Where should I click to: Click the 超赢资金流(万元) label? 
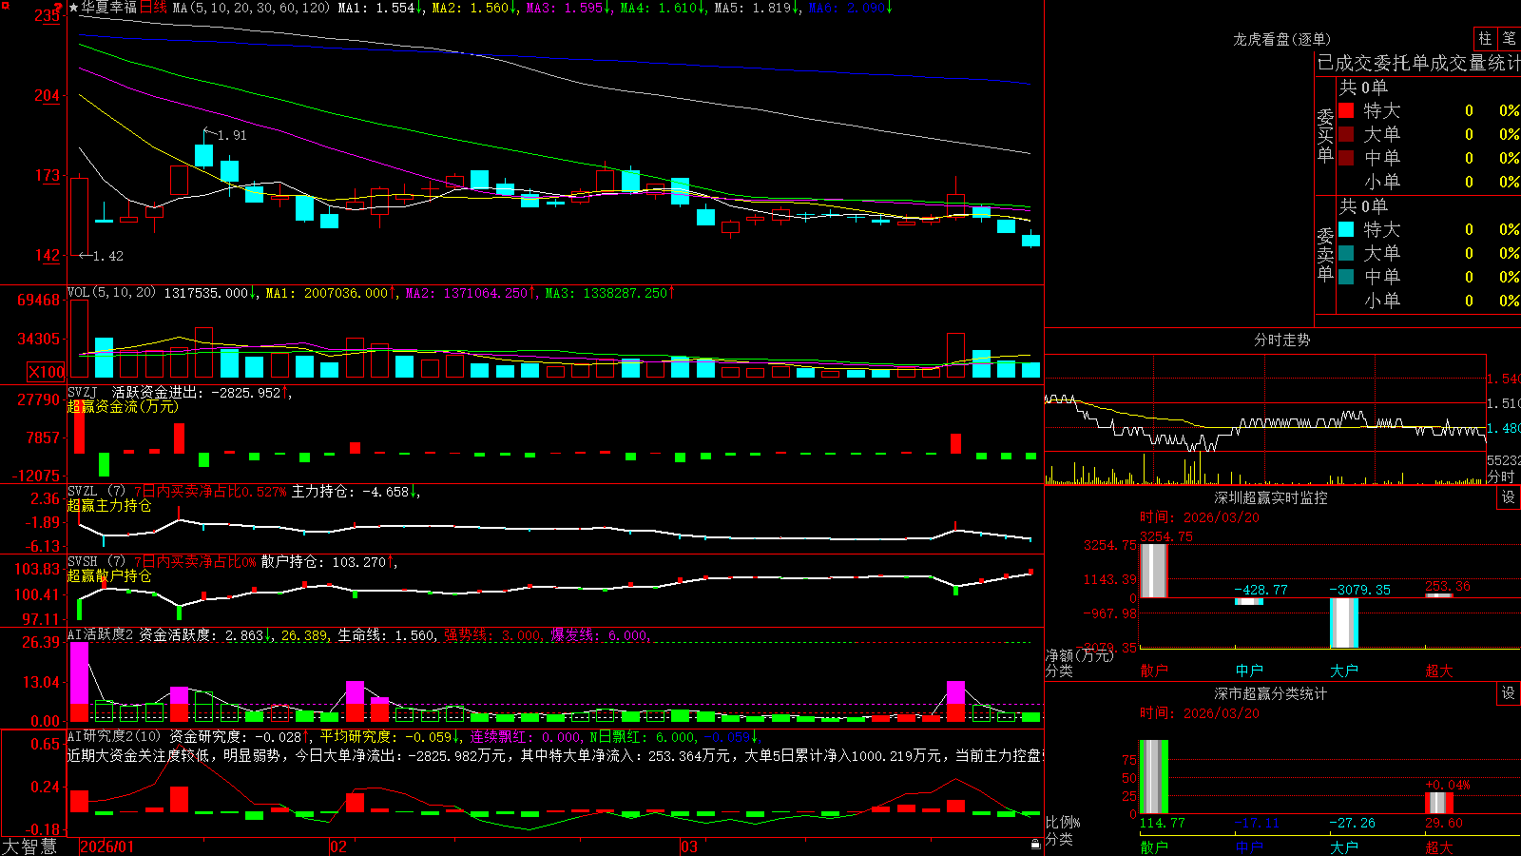pyautogui.click(x=123, y=406)
